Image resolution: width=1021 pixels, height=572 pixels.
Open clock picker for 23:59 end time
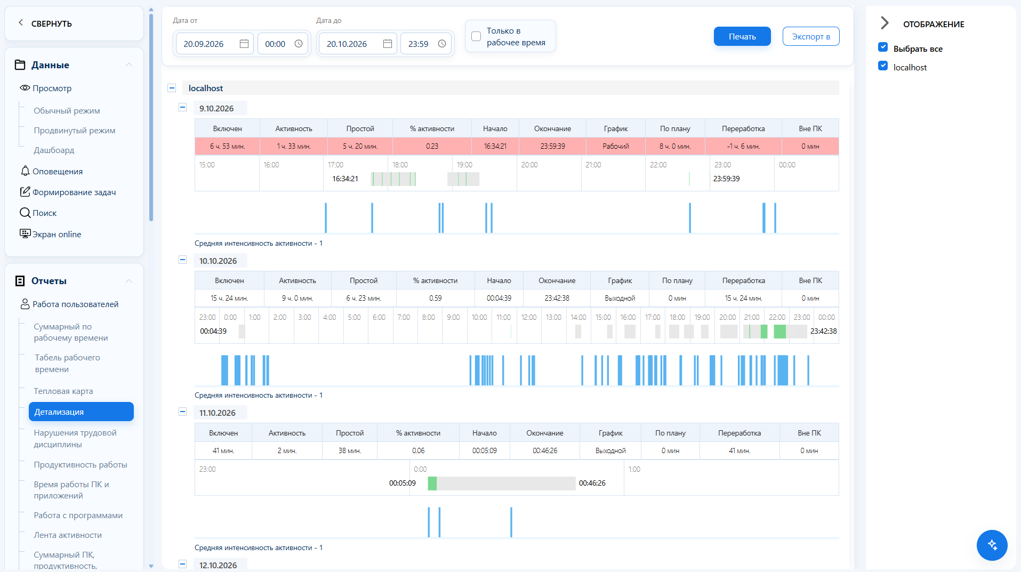442,44
